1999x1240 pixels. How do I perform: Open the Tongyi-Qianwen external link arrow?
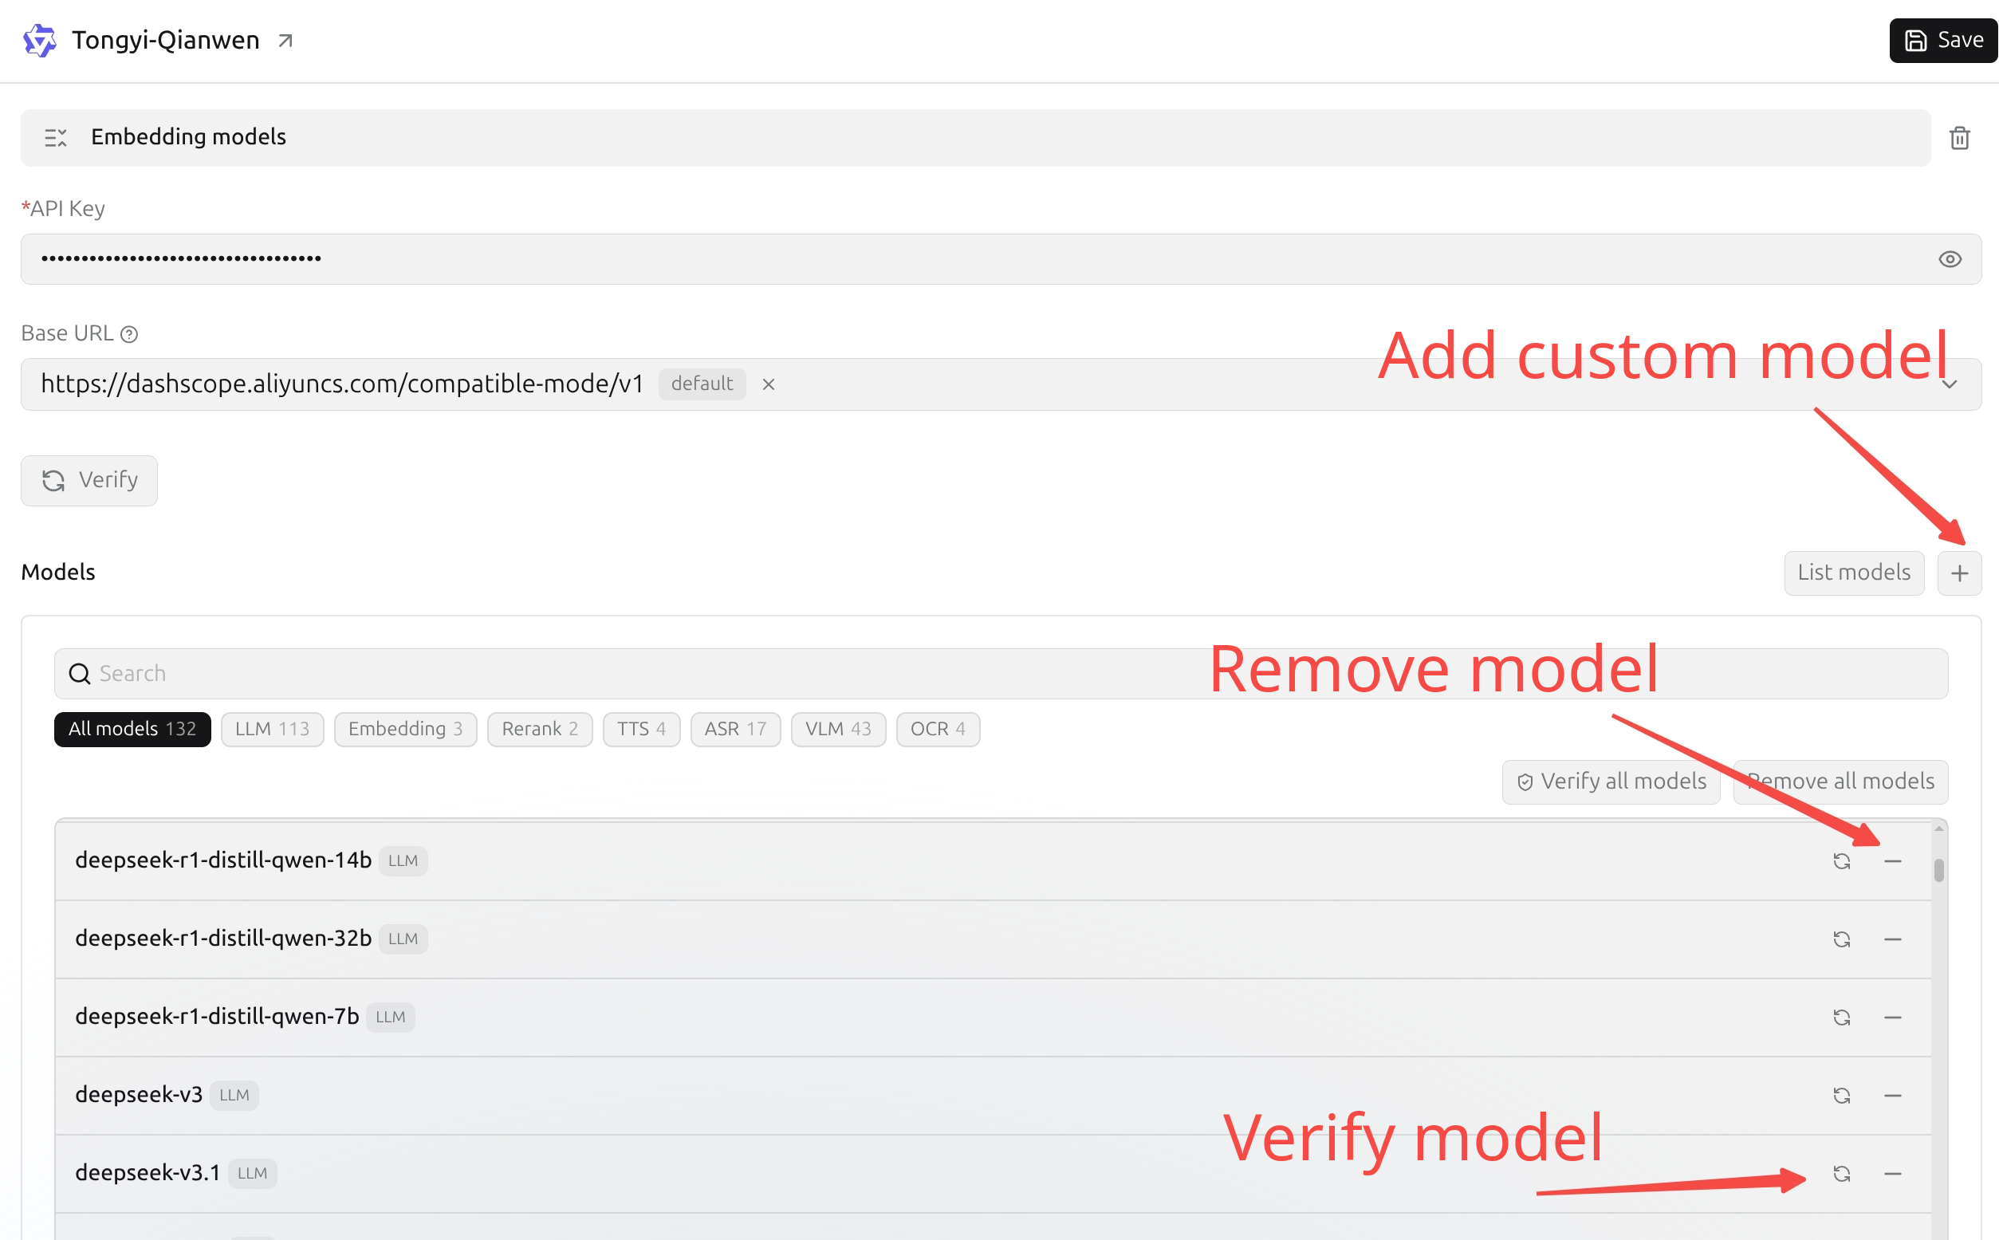[x=285, y=40]
